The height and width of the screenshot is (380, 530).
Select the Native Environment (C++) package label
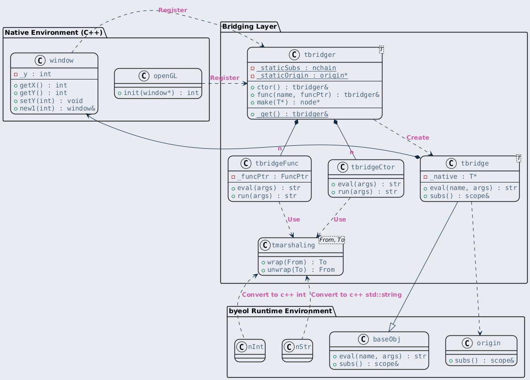click(x=54, y=32)
